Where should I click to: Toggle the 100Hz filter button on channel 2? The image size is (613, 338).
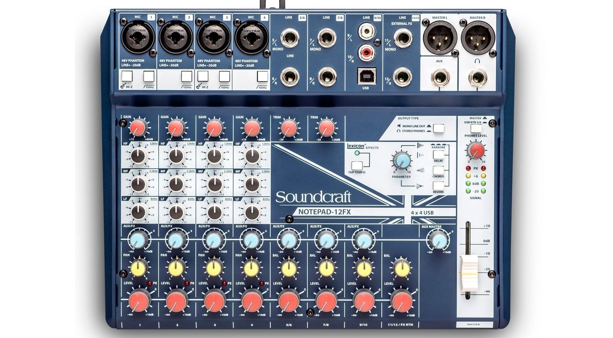(x=186, y=76)
